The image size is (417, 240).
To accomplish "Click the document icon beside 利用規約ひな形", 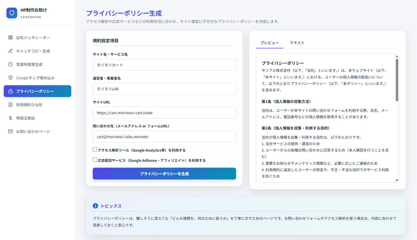I will tap(10, 105).
